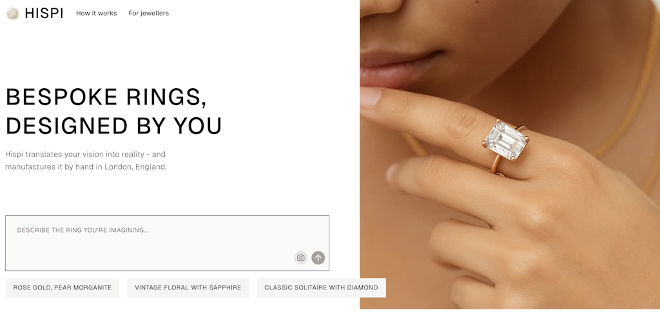Click the fingernail touching the chin
This screenshot has width=660, height=330.
tap(371, 97)
